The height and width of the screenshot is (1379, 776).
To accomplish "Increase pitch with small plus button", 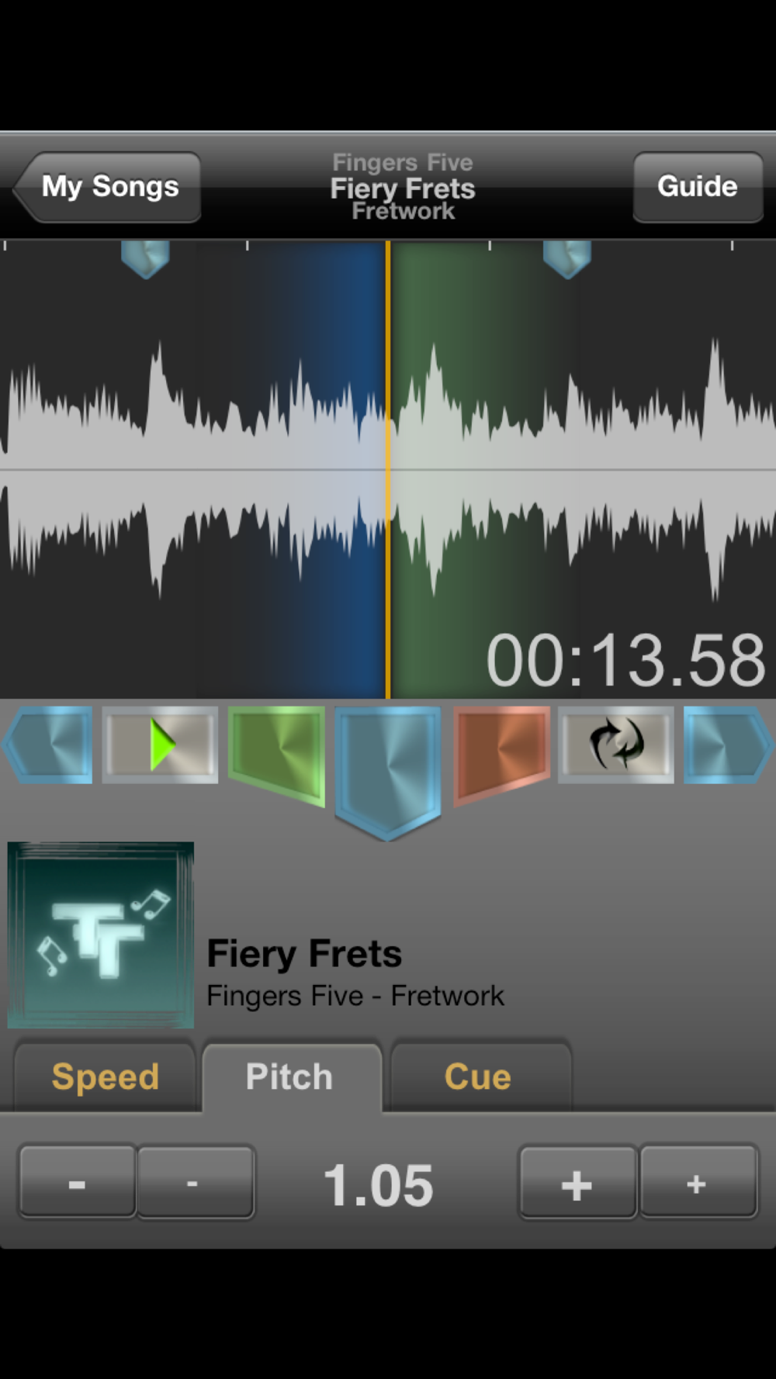I will (698, 1182).
